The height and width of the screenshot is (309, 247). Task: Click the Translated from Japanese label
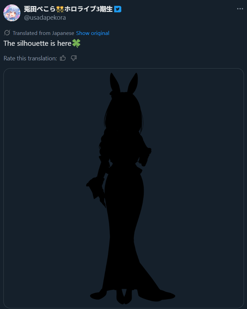[43, 33]
